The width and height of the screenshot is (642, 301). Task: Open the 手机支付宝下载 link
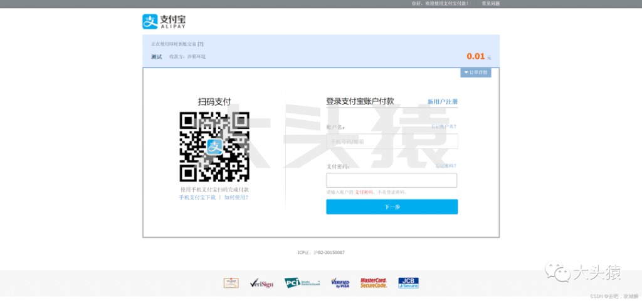[x=197, y=197]
